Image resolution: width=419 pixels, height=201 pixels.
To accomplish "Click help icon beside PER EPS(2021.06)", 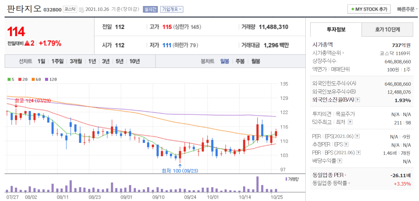I will click(357, 136).
